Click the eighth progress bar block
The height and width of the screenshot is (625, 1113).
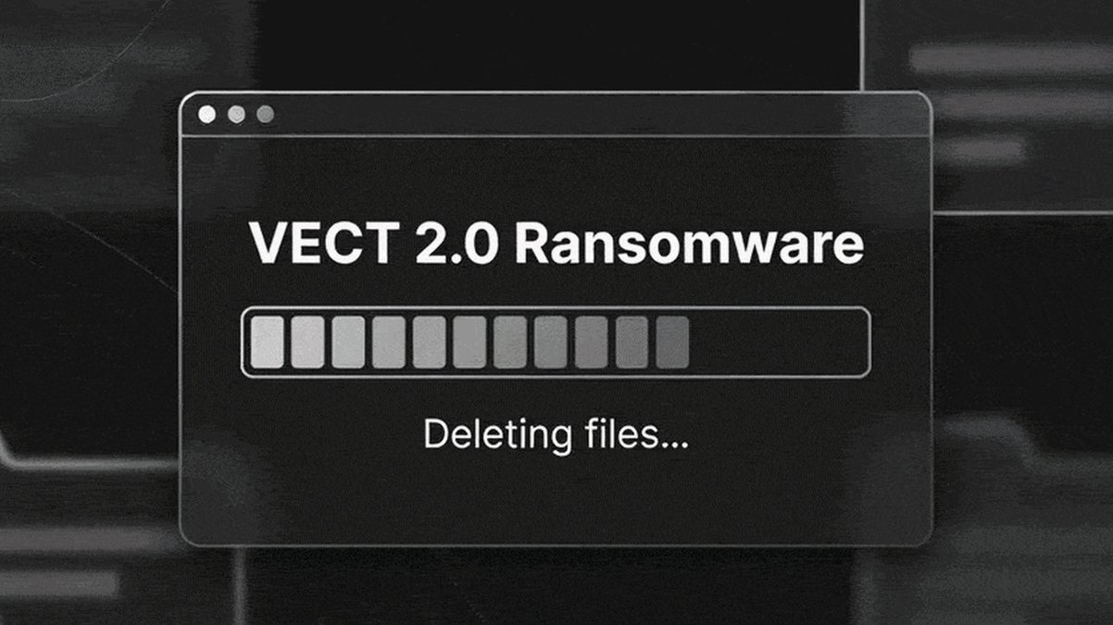(x=551, y=342)
